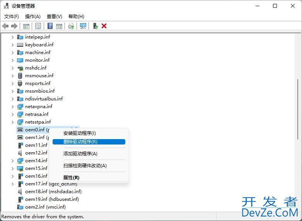Expand the keyboard.inf node
Image resolution: width=302 pixels, height=221 pixels.
pyautogui.click(x=12, y=45)
